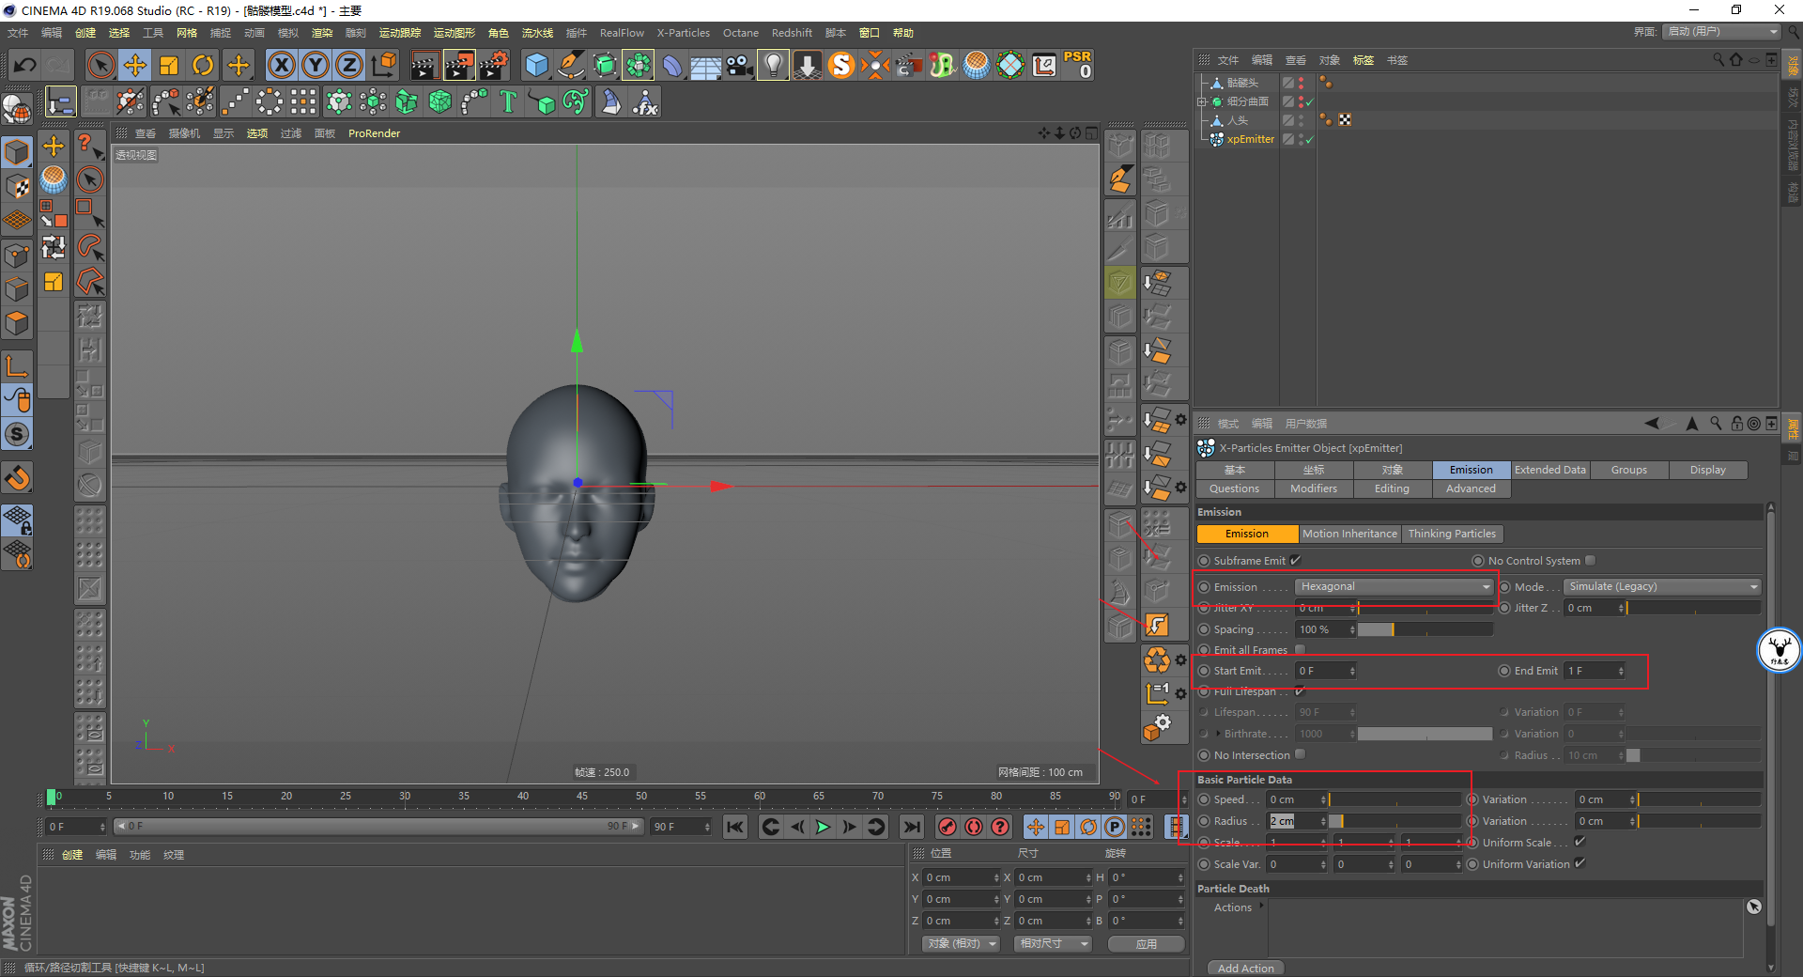The height and width of the screenshot is (977, 1803).
Task: Play the animation forward
Action: (x=823, y=827)
